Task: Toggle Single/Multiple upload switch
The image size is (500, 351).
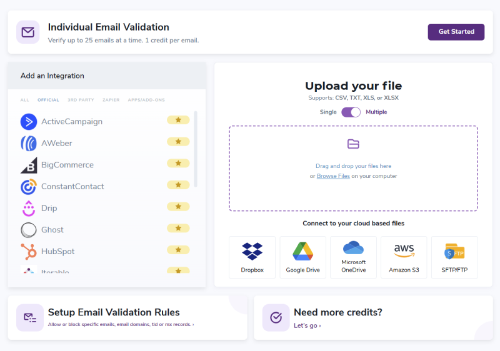Action: pos(351,112)
